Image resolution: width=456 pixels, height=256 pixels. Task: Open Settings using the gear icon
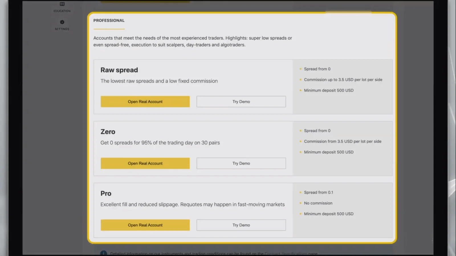point(62,22)
